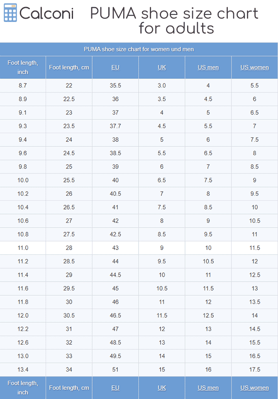Click the US women size 17.5 cell
The width and height of the screenshot is (278, 399).
click(x=254, y=370)
